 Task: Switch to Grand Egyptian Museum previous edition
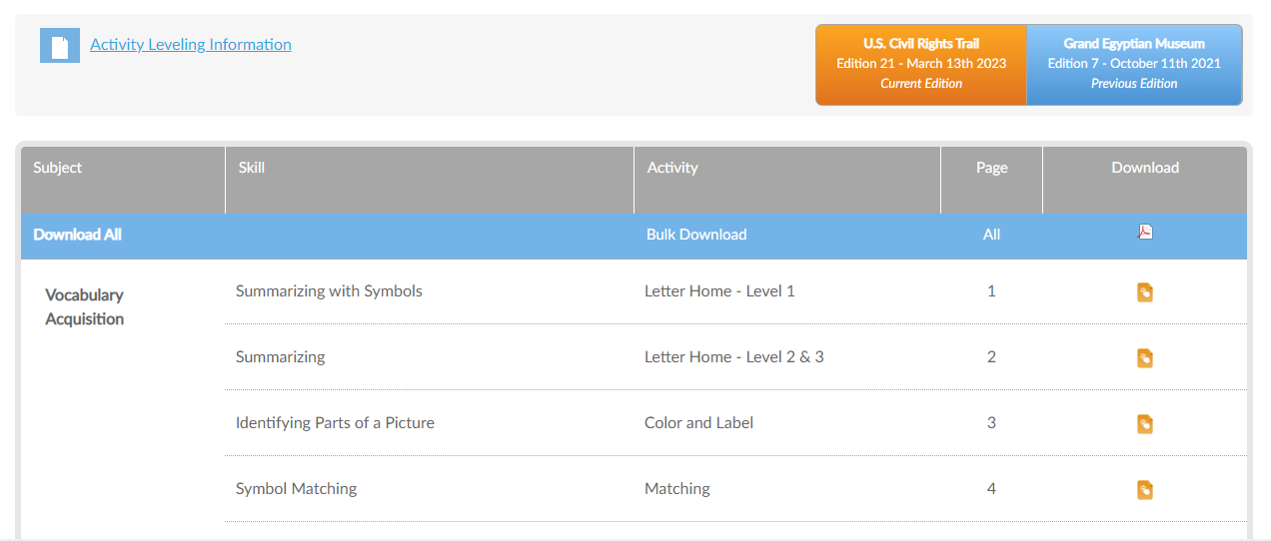click(x=1134, y=64)
